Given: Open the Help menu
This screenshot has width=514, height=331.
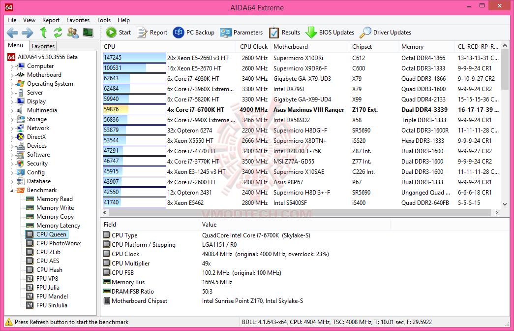Looking at the screenshot, I should [123, 20].
